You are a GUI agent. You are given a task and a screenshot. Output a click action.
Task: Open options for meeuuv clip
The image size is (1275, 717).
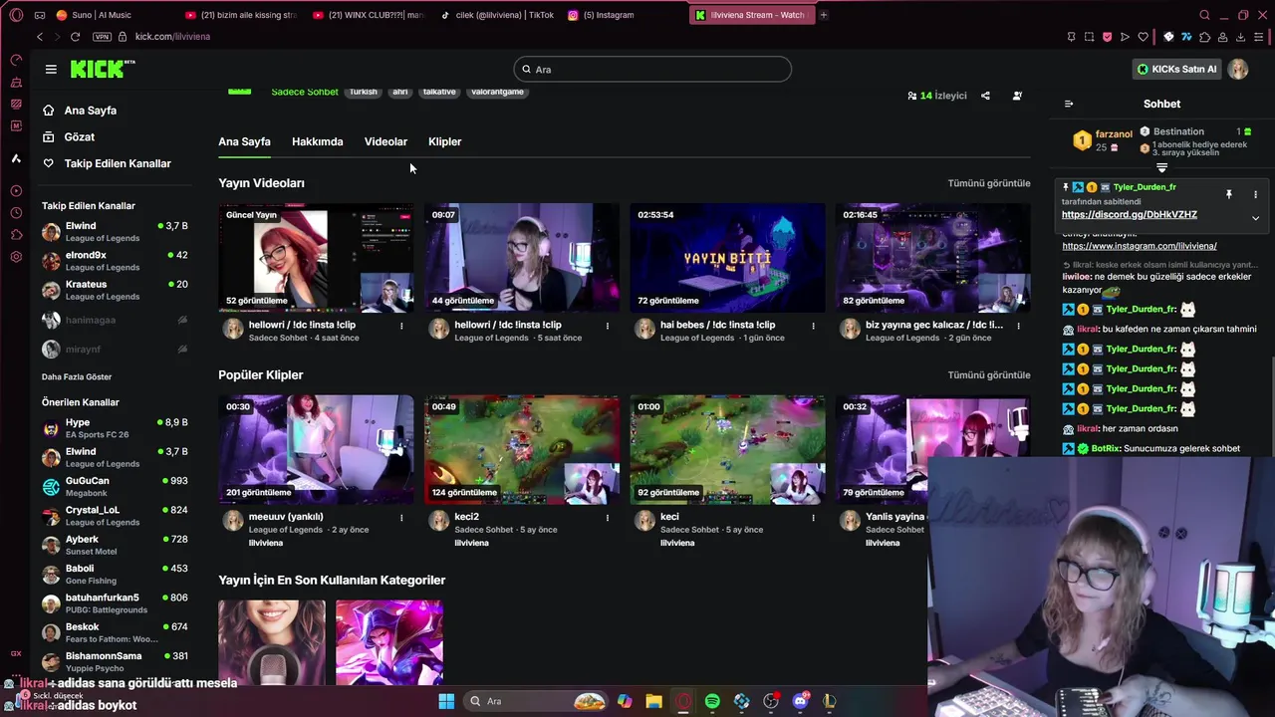[x=401, y=517]
